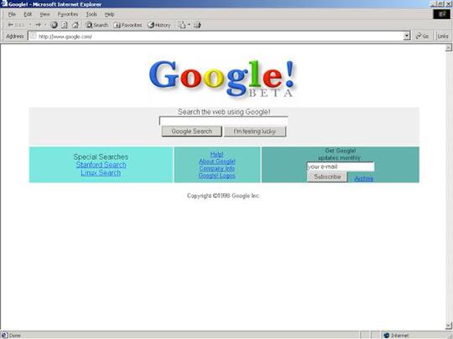
Task: Reload the page with the Refresh icon
Action: pyautogui.click(x=65, y=25)
